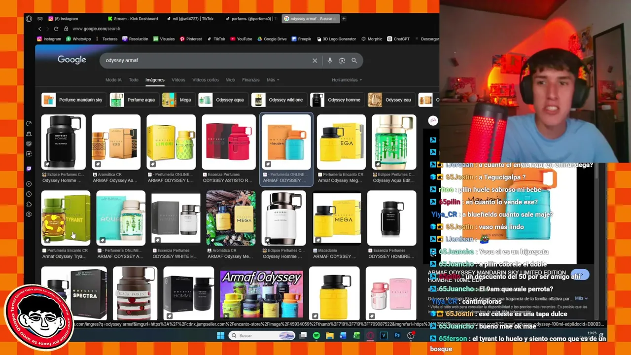Click the Opera icon in taskbar
This screenshot has width=631, height=355.
370,336
